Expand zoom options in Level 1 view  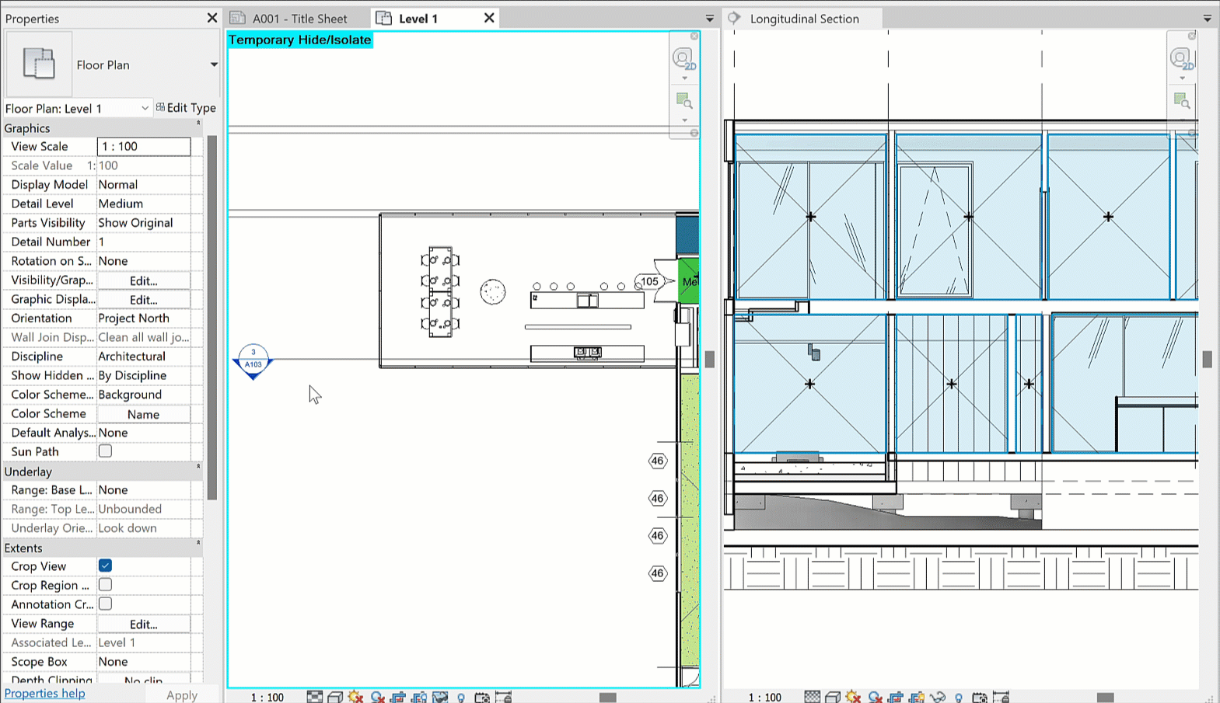click(x=684, y=120)
